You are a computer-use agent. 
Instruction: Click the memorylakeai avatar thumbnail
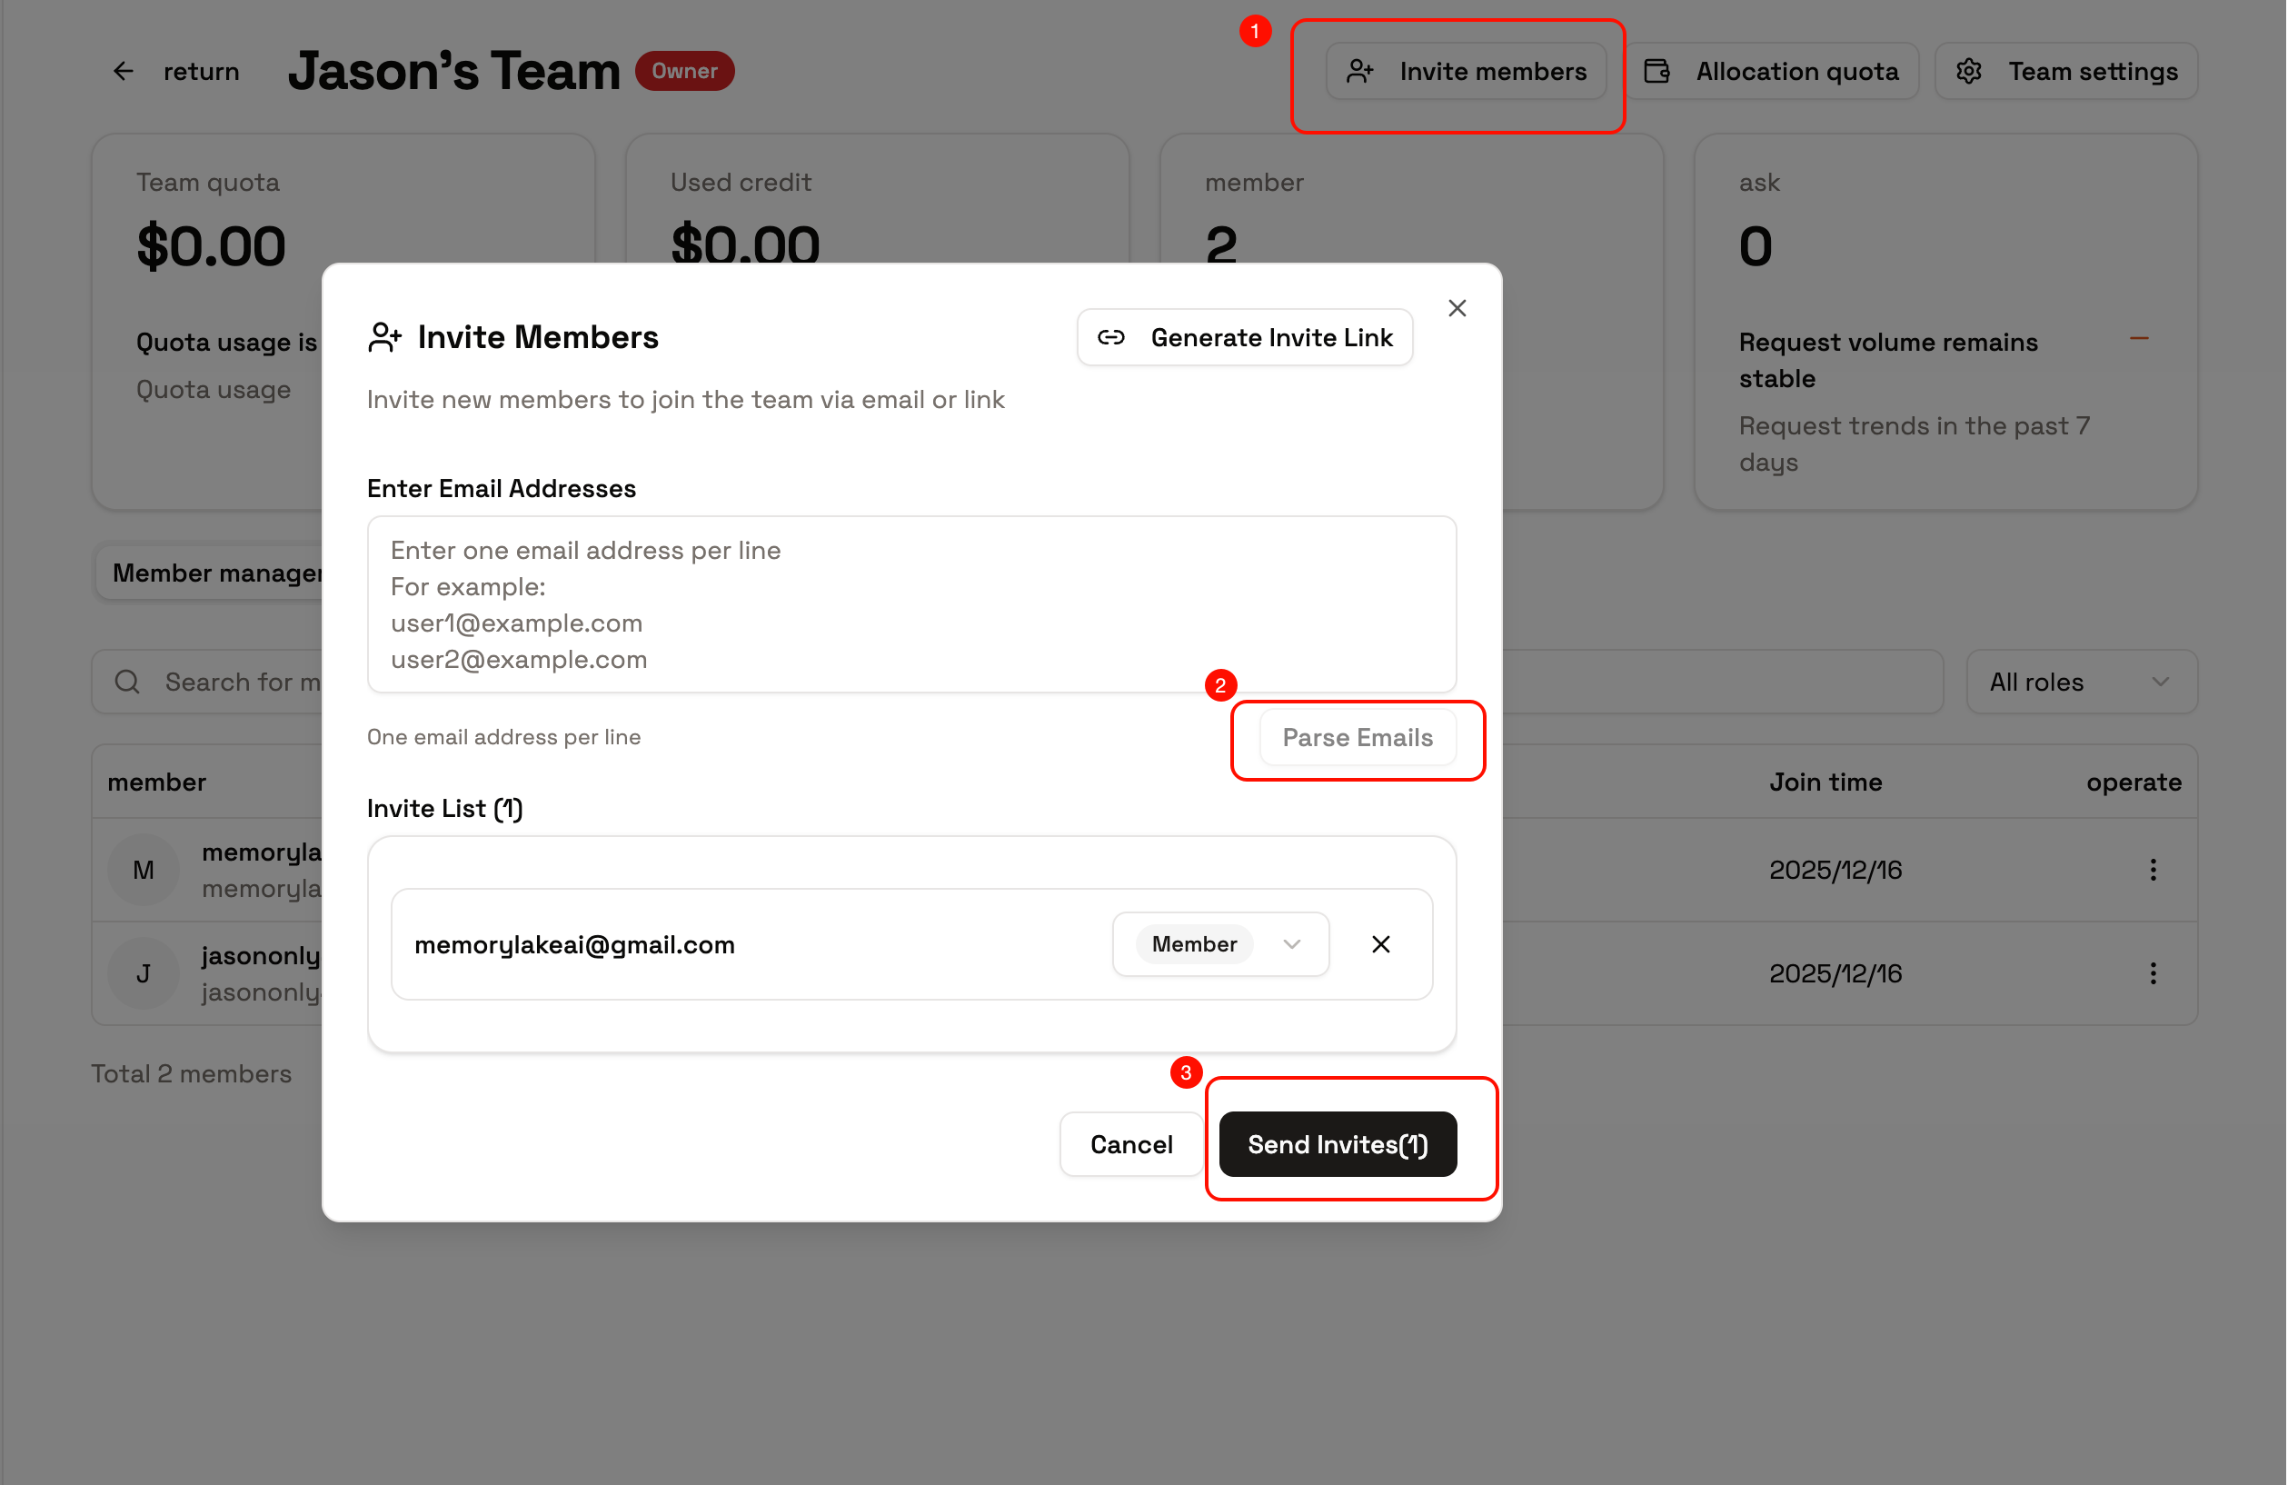[144, 870]
